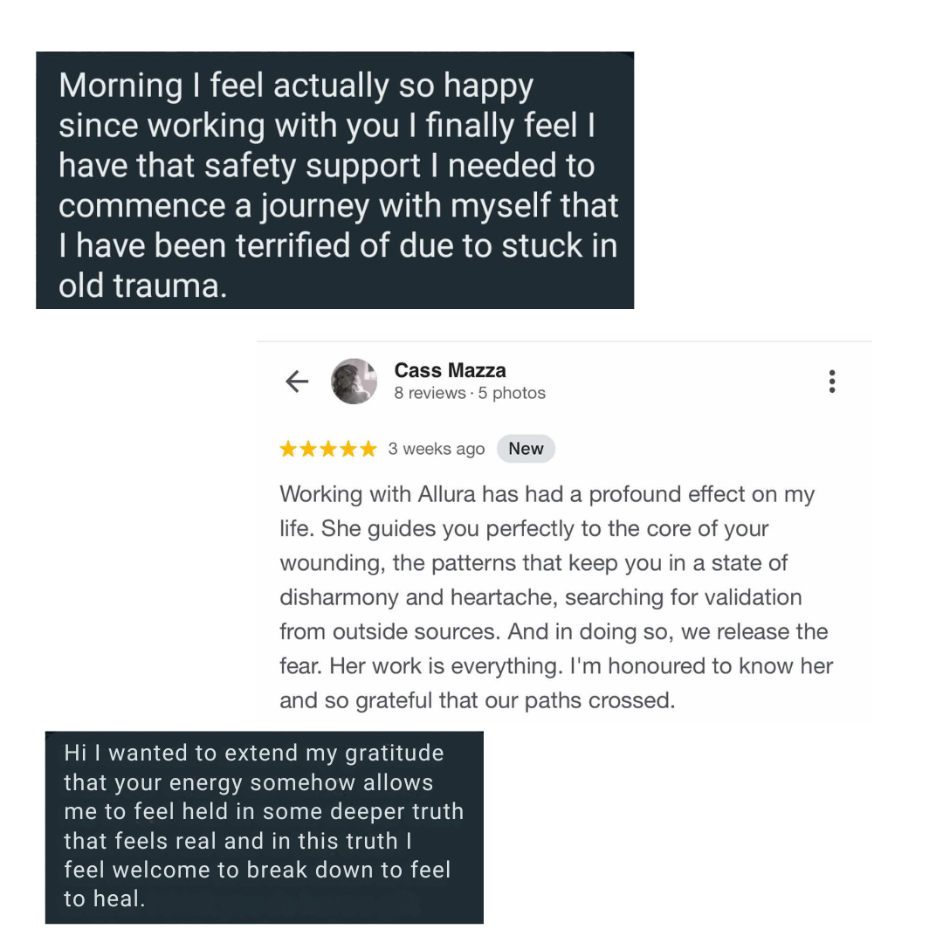Click the fifth gold star

tap(368, 449)
